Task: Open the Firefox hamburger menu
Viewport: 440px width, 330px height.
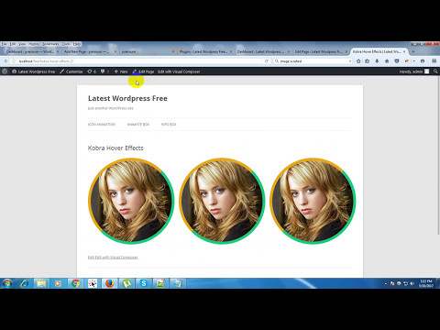Action: tap(434, 61)
